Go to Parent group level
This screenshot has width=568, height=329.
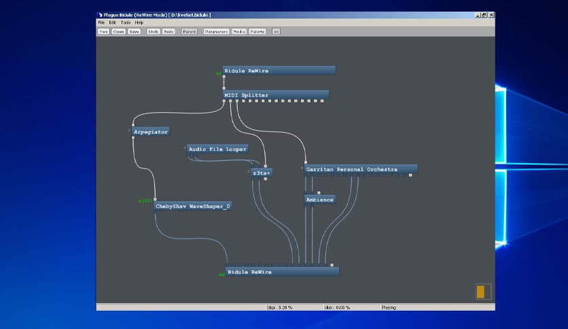(189, 31)
